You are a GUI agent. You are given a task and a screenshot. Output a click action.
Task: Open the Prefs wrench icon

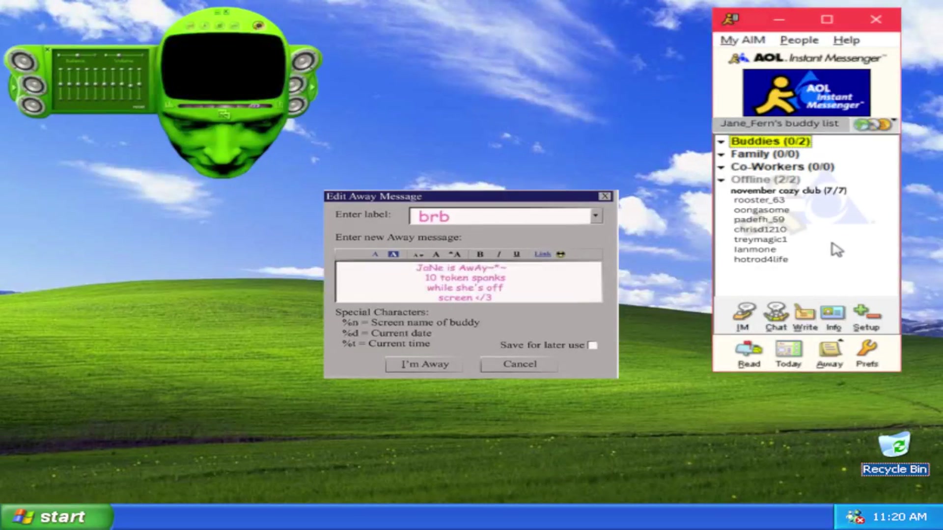click(x=867, y=354)
